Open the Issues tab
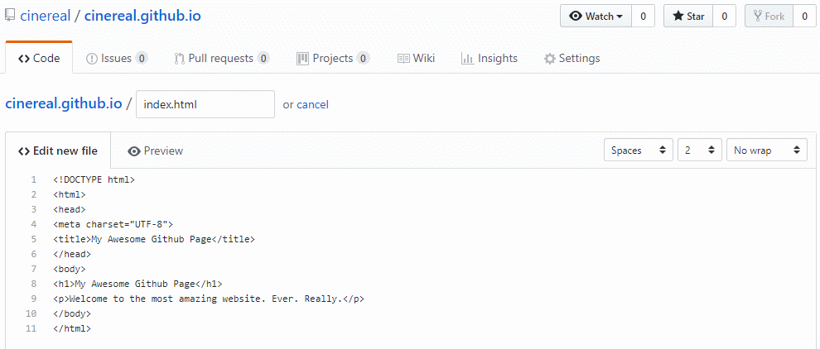The height and width of the screenshot is (349, 820). point(117,58)
